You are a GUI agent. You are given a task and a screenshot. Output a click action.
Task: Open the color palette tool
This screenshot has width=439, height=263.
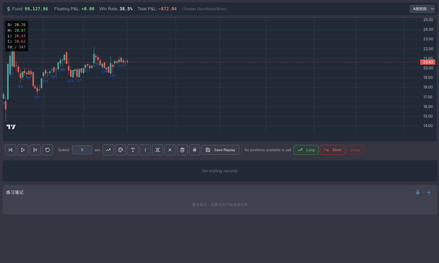click(120, 150)
